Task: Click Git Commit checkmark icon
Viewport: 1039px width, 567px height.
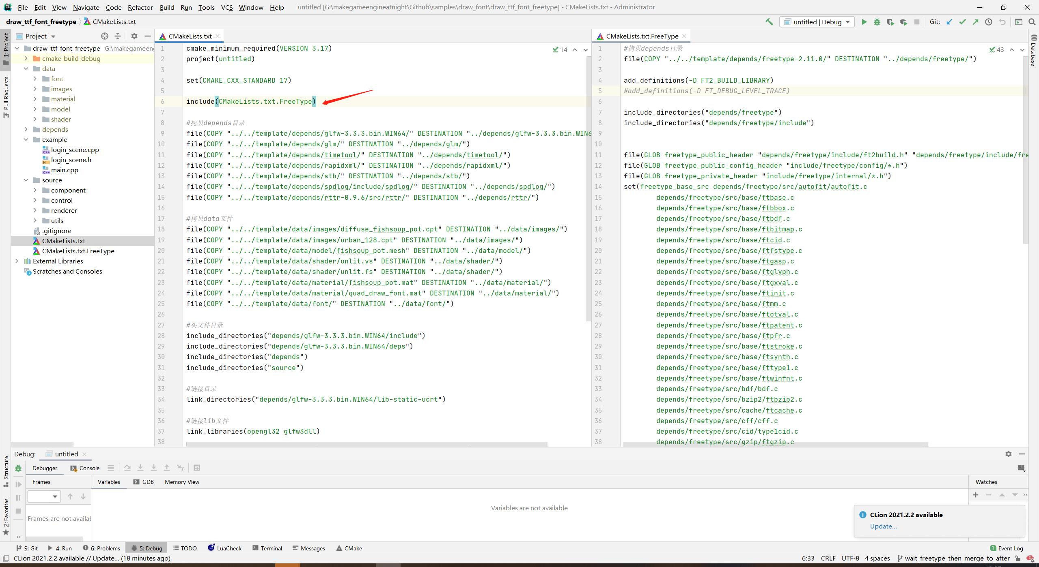Action: click(962, 22)
